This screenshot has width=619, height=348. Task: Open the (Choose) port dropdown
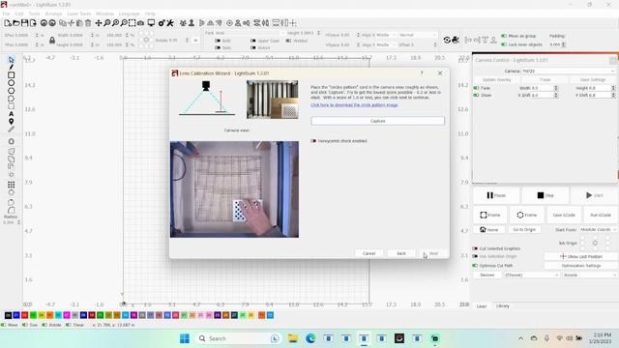pyautogui.click(x=531, y=275)
